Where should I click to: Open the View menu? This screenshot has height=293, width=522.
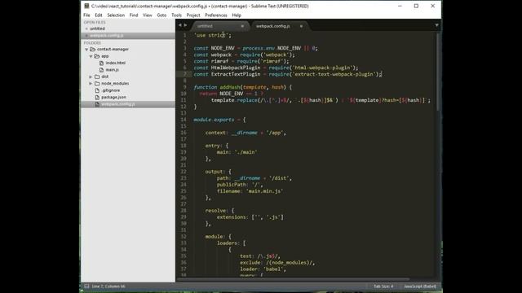(147, 15)
